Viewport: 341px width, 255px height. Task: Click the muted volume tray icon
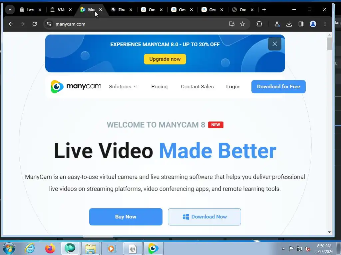tap(307, 249)
